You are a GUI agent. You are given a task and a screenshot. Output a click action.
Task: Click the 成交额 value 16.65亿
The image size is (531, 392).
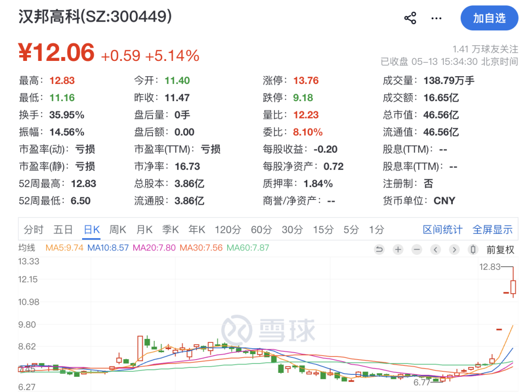pos(441,98)
